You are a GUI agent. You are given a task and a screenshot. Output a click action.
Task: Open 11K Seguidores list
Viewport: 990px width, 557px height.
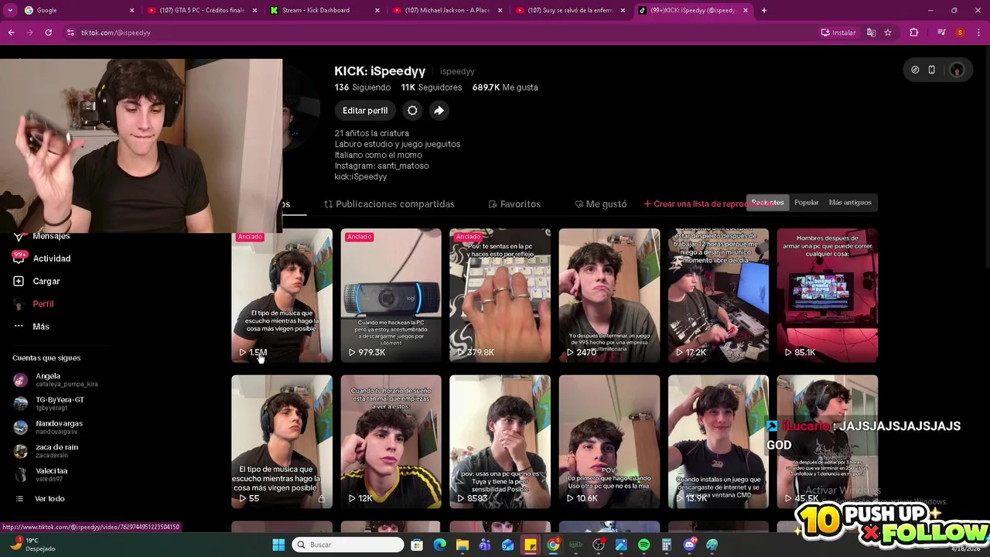point(431,87)
